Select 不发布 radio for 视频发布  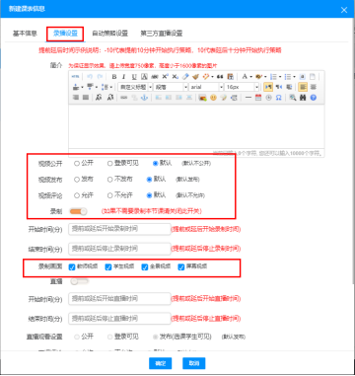(110, 180)
